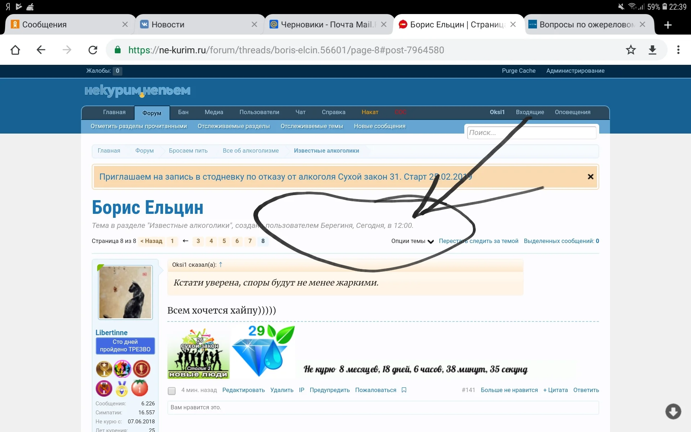Open browser downloads
This screenshot has height=432, width=691.
[652, 50]
